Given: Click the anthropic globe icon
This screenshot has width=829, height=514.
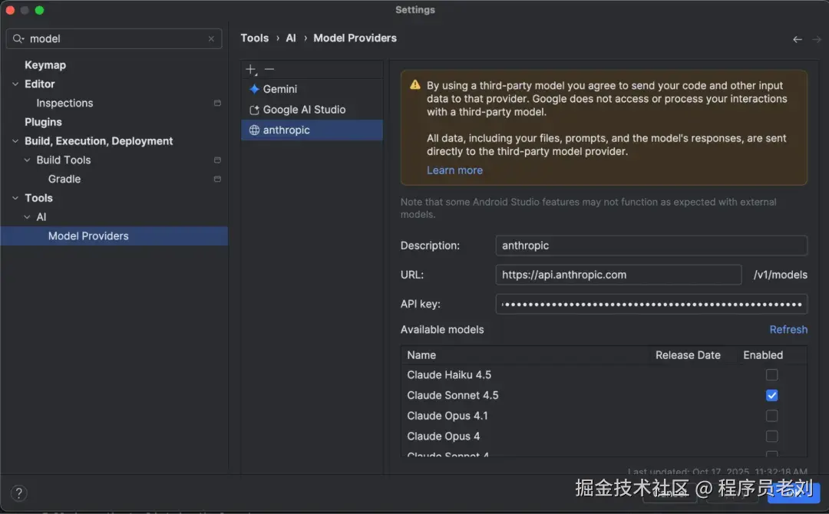Looking at the screenshot, I should [255, 130].
